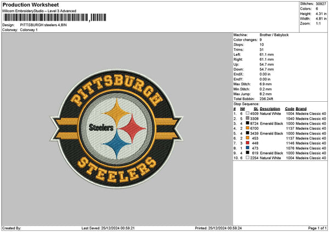
Task: Select the Up value 54.7 mm
Action: 266,65
